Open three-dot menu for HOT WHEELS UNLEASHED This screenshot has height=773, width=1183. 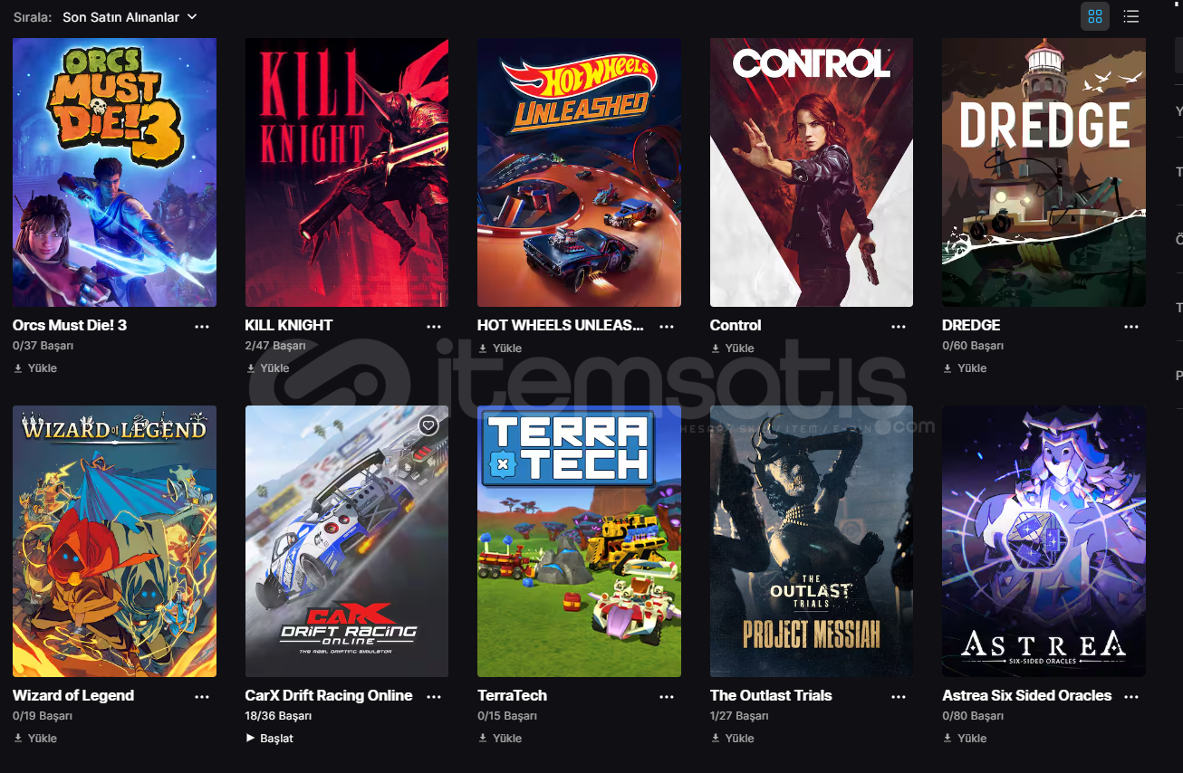tap(667, 327)
